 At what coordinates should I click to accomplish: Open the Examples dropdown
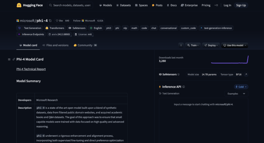coord(236,94)
